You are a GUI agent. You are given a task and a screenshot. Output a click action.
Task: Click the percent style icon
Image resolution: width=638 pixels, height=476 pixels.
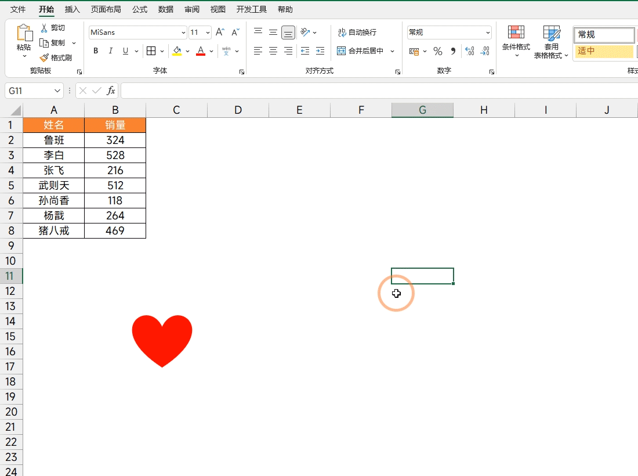coord(438,51)
